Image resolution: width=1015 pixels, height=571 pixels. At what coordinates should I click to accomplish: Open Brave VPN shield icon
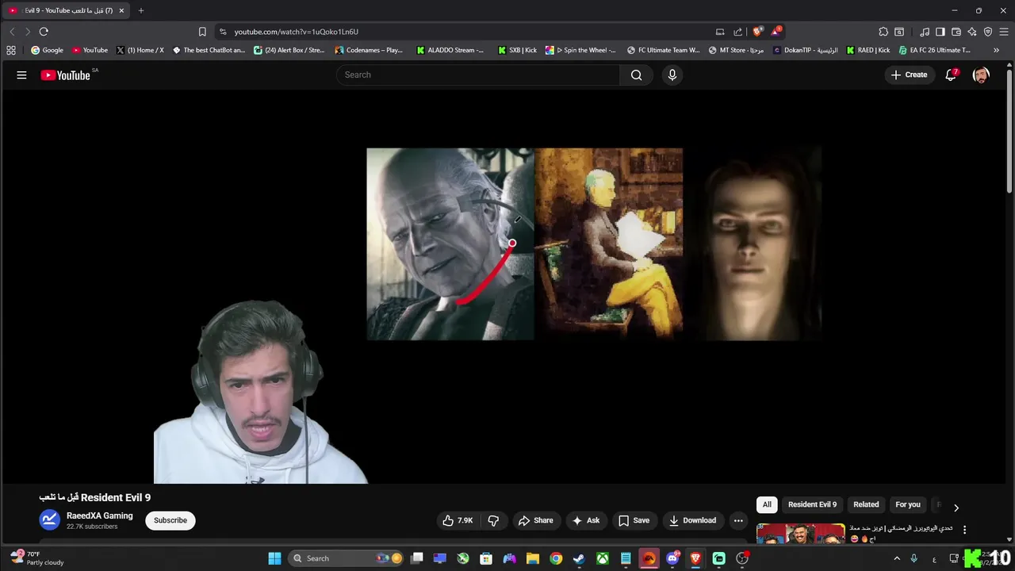coord(988,32)
